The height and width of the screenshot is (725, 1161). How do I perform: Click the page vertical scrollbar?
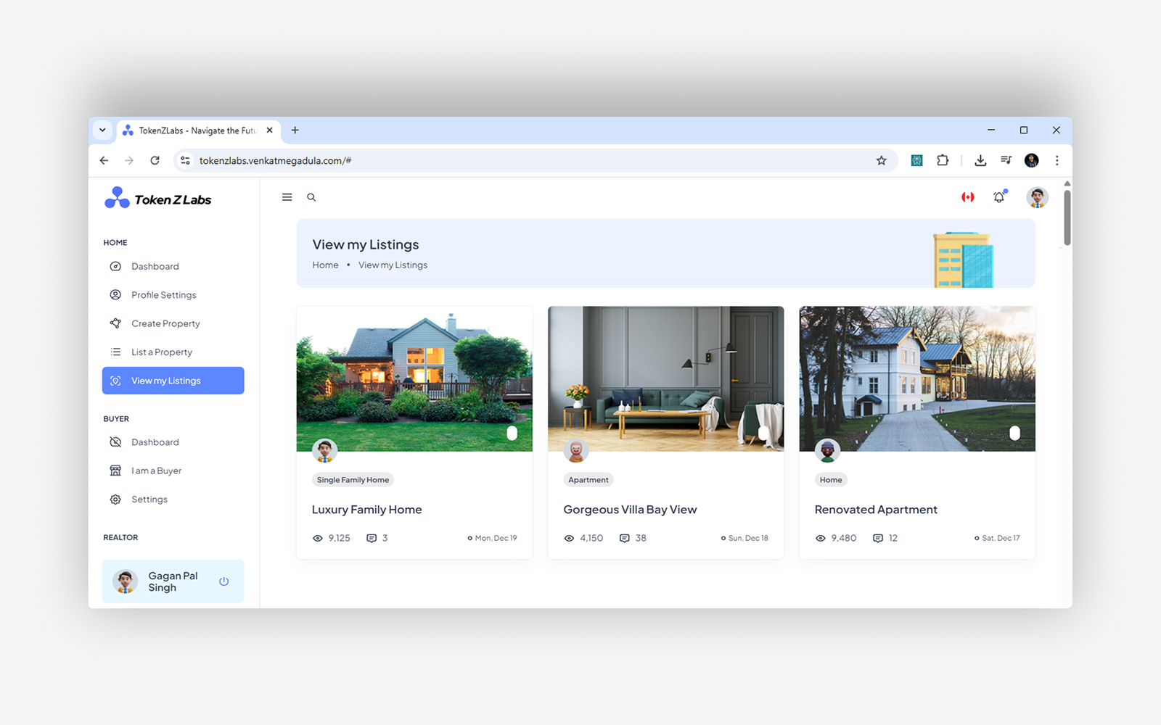(1067, 218)
